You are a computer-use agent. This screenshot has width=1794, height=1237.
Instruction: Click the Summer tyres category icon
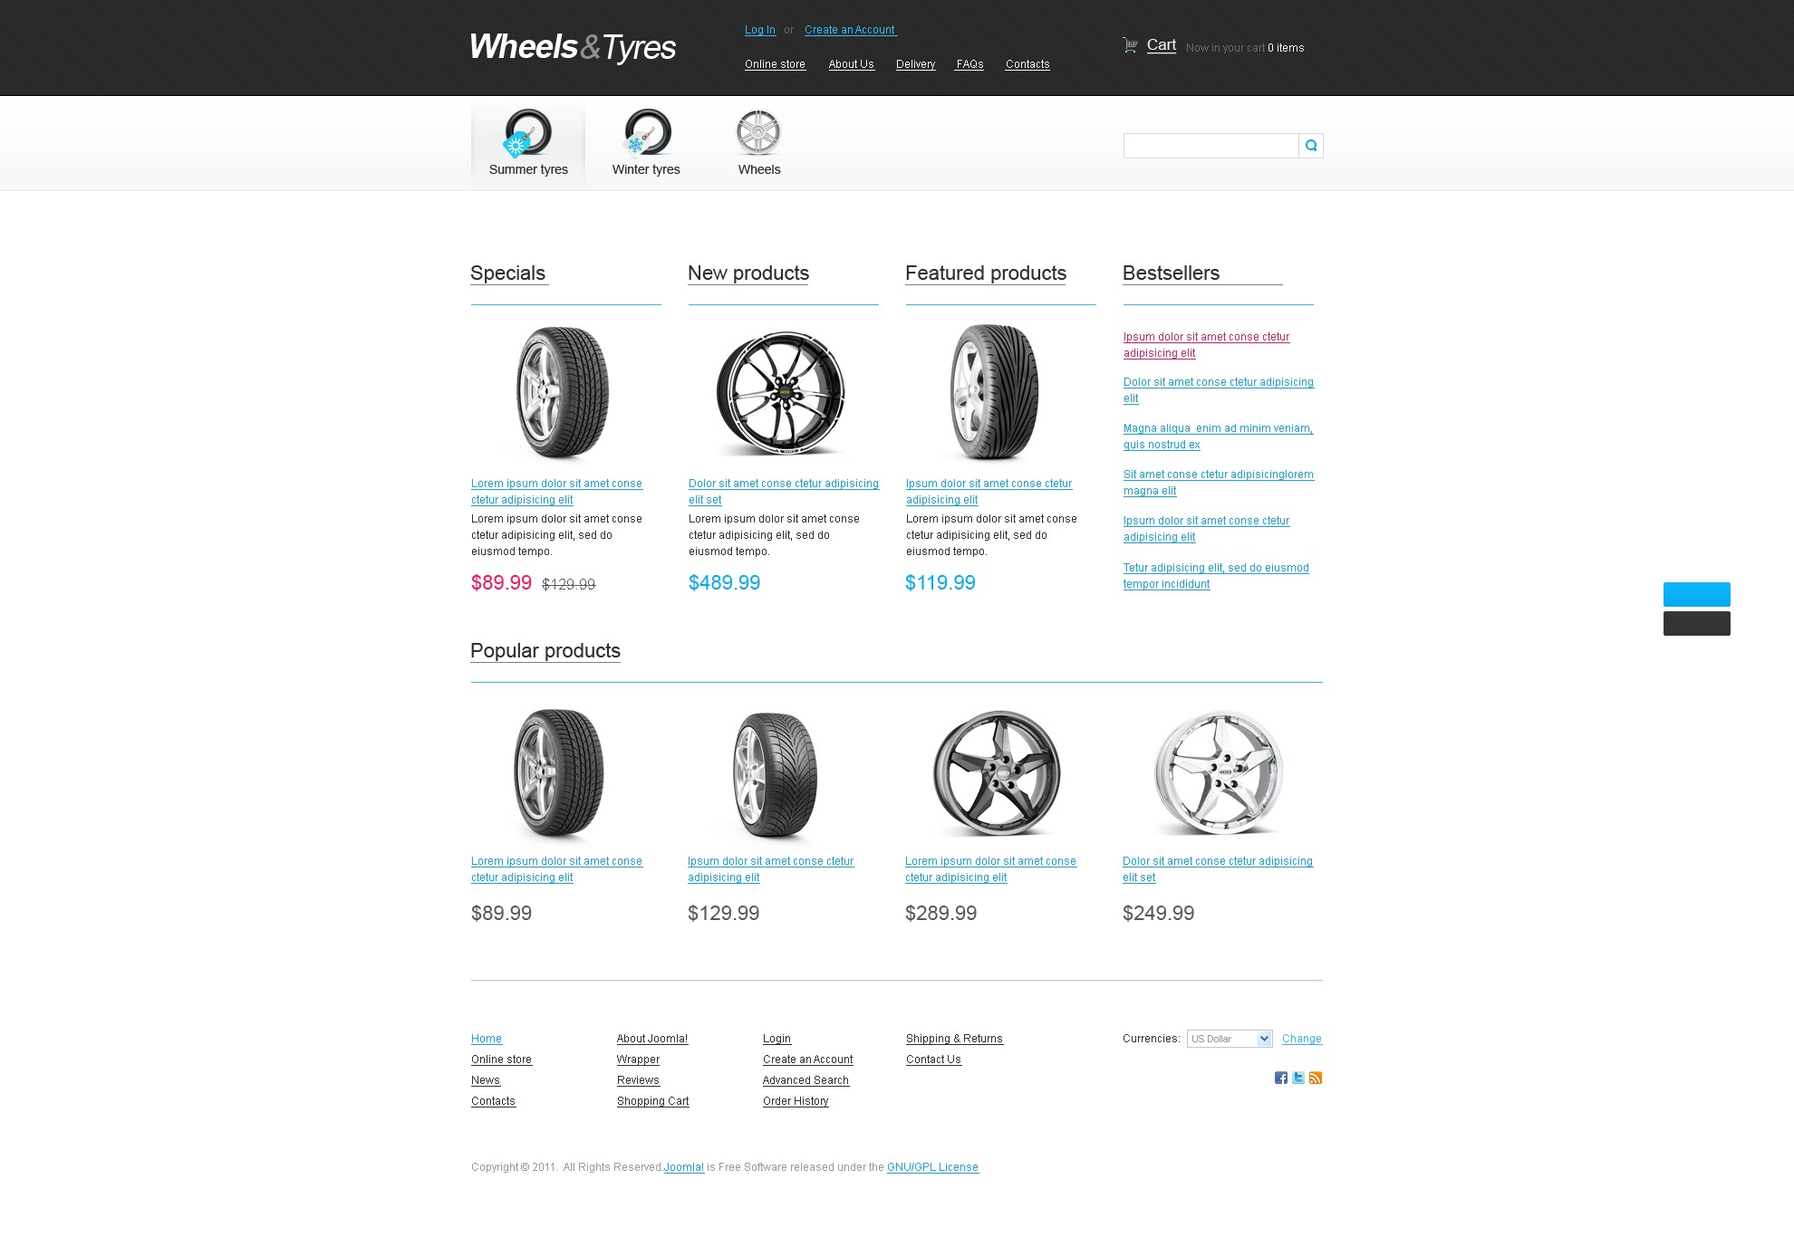pyautogui.click(x=527, y=133)
